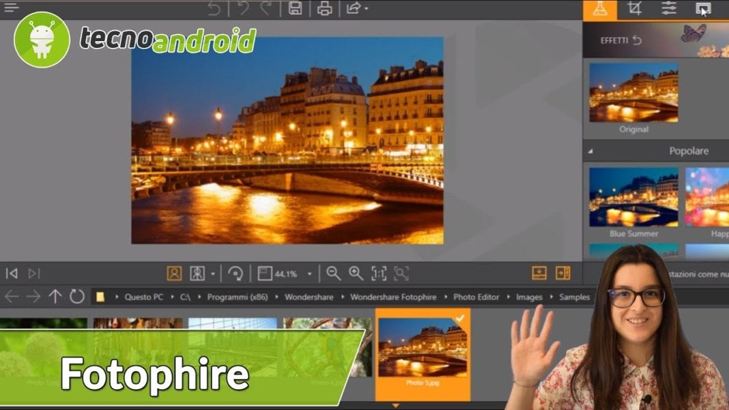This screenshot has height=410, width=729.
Task: Open the Adjustments sliders tab
Action: point(669,9)
